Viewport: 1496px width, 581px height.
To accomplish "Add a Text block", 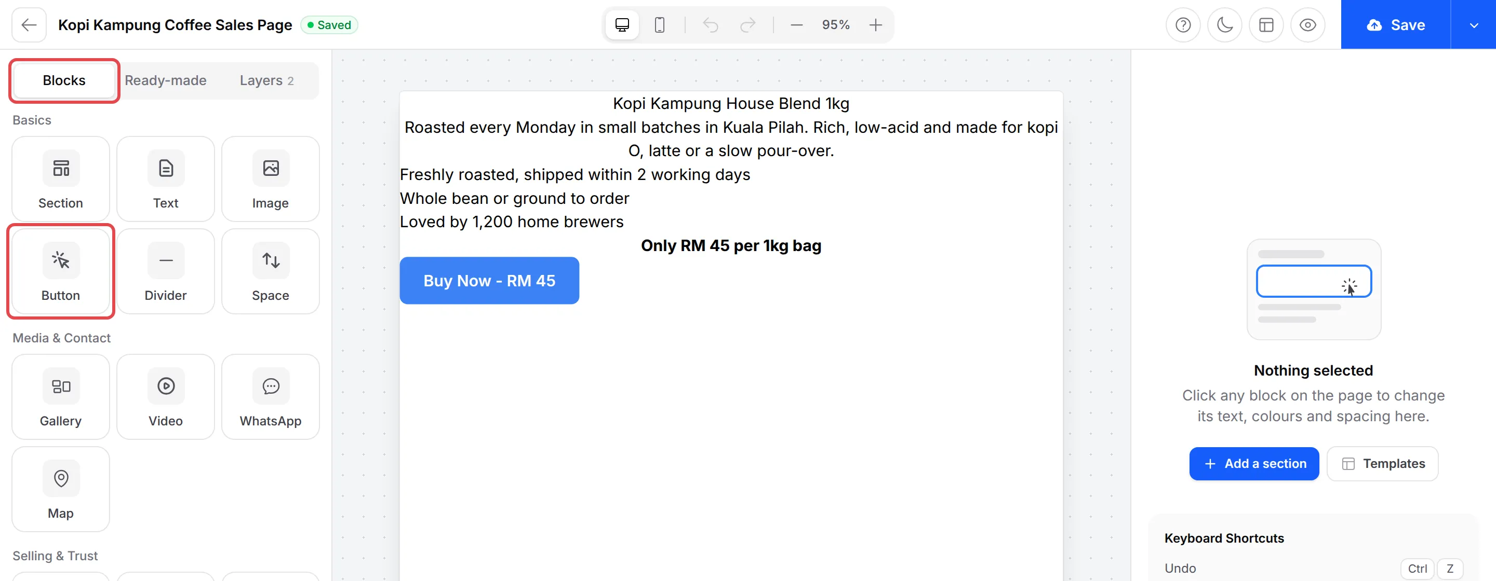I will point(166,179).
